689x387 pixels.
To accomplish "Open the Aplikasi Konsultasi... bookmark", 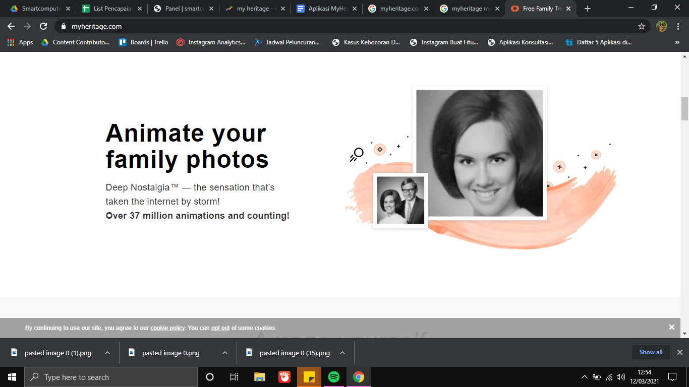I will [520, 42].
